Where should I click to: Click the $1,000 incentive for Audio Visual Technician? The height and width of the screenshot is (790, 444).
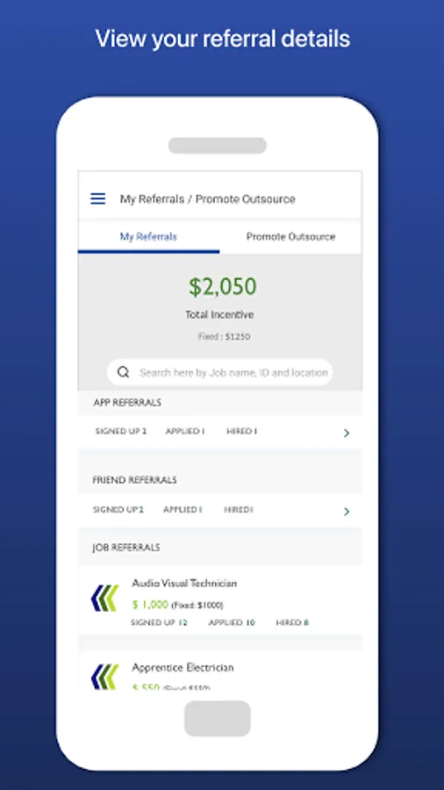tap(151, 604)
